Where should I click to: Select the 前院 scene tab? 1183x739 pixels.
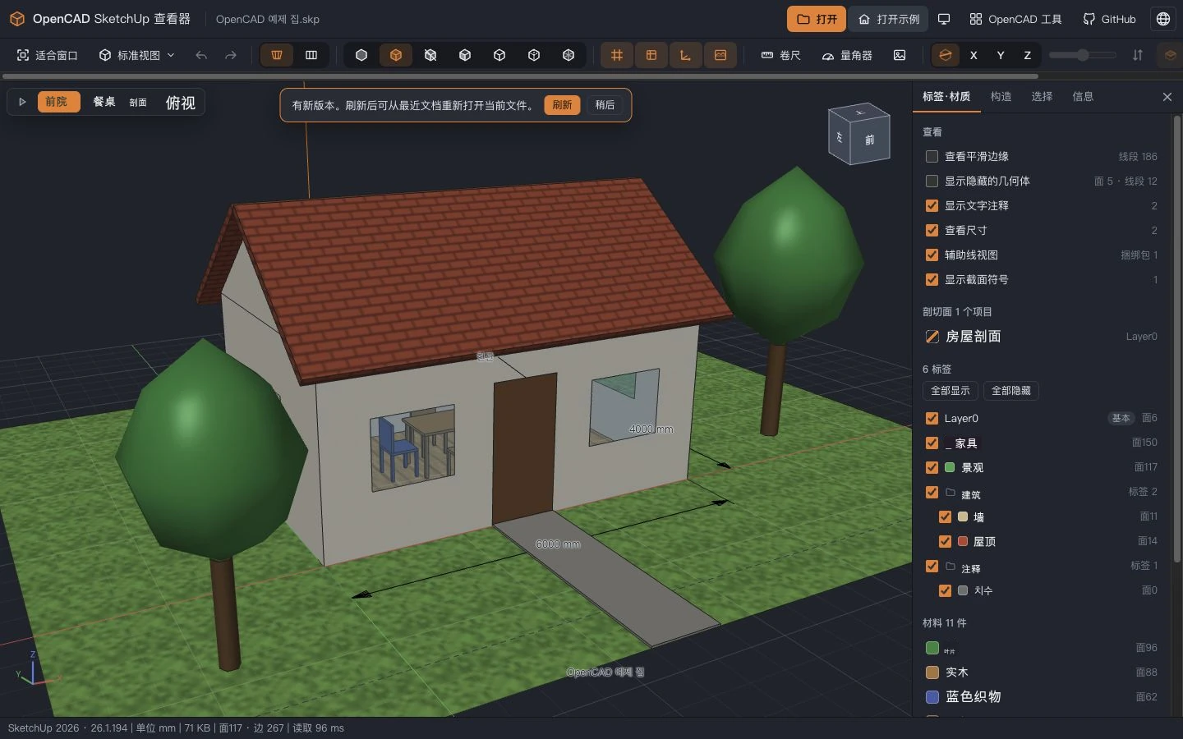pyautogui.click(x=59, y=102)
